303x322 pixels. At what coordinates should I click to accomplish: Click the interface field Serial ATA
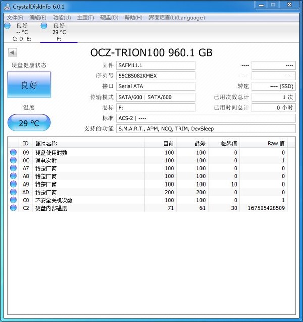(156, 86)
